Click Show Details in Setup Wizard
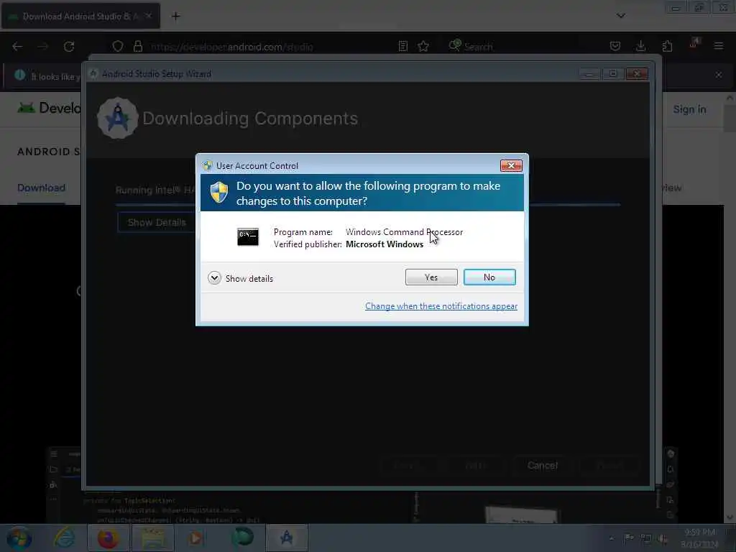Screen dimensions: 736x552 click(x=157, y=223)
